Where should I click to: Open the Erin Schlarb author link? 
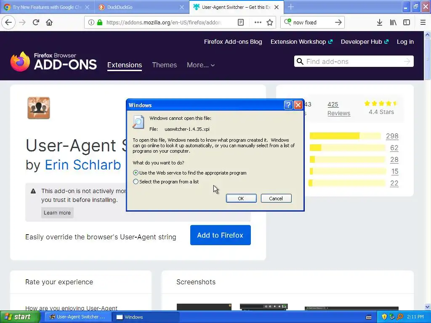point(83,165)
